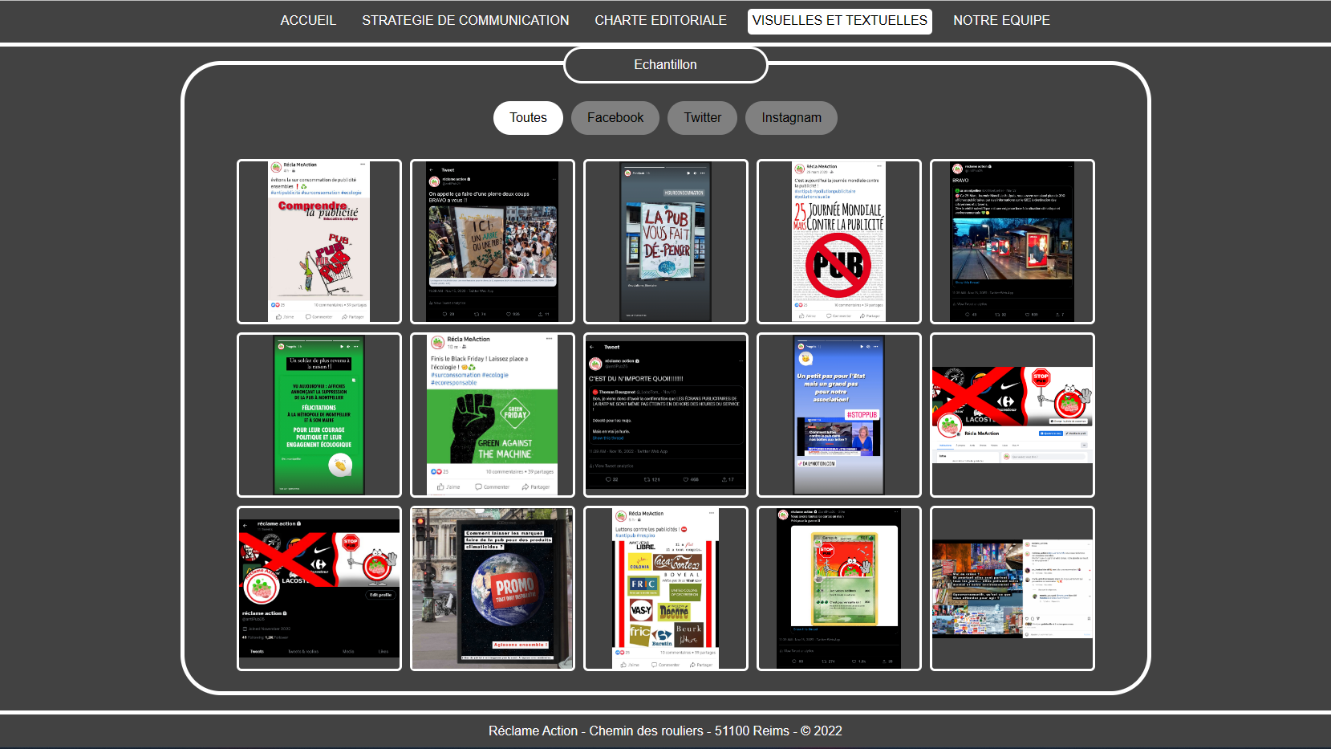Open the night tram stop tweet thumbnail

[x=1012, y=242]
